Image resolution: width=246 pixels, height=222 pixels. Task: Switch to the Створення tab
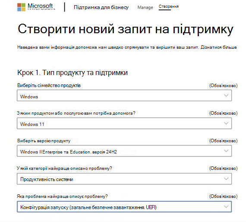pos(168,6)
